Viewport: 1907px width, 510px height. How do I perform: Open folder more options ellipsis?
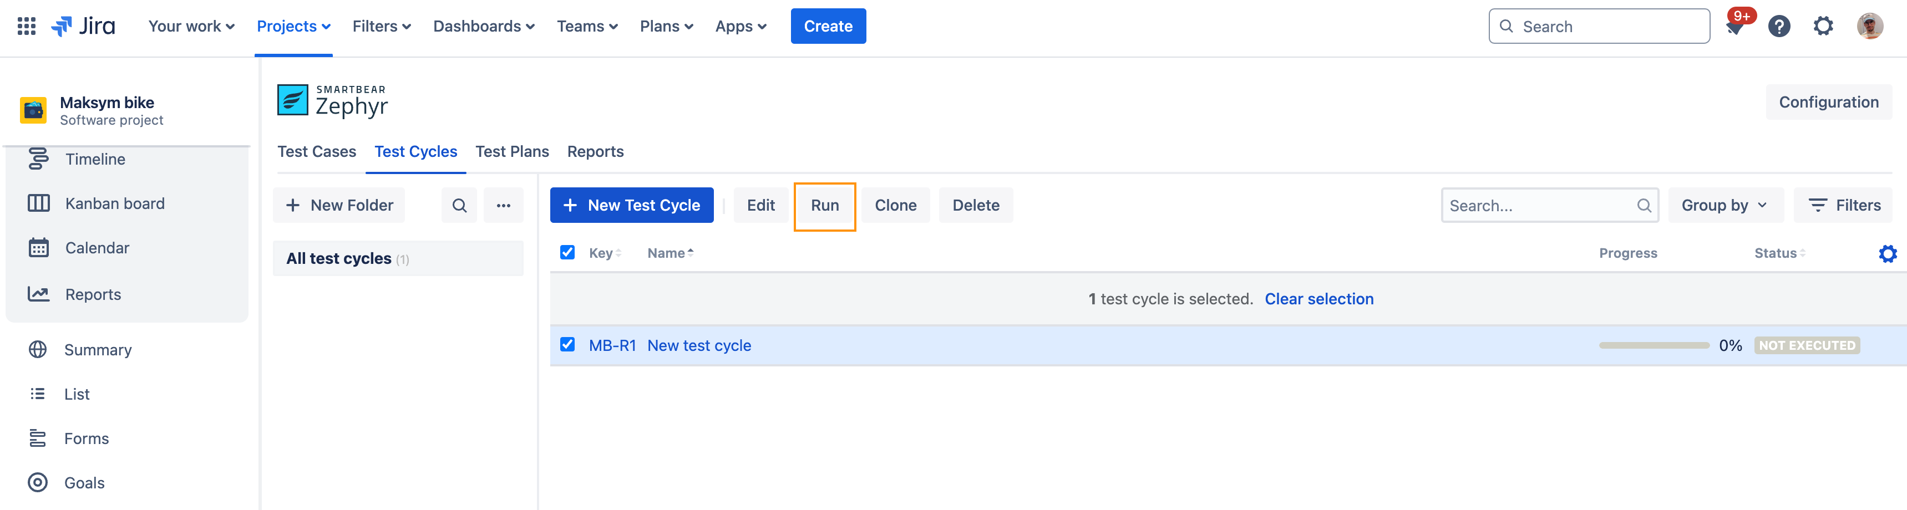pos(504,206)
